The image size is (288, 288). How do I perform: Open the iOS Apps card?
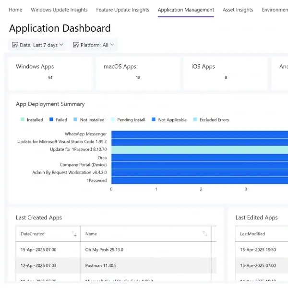[x=226, y=73]
